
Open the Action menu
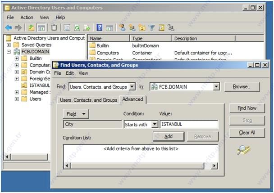pos(27,18)
